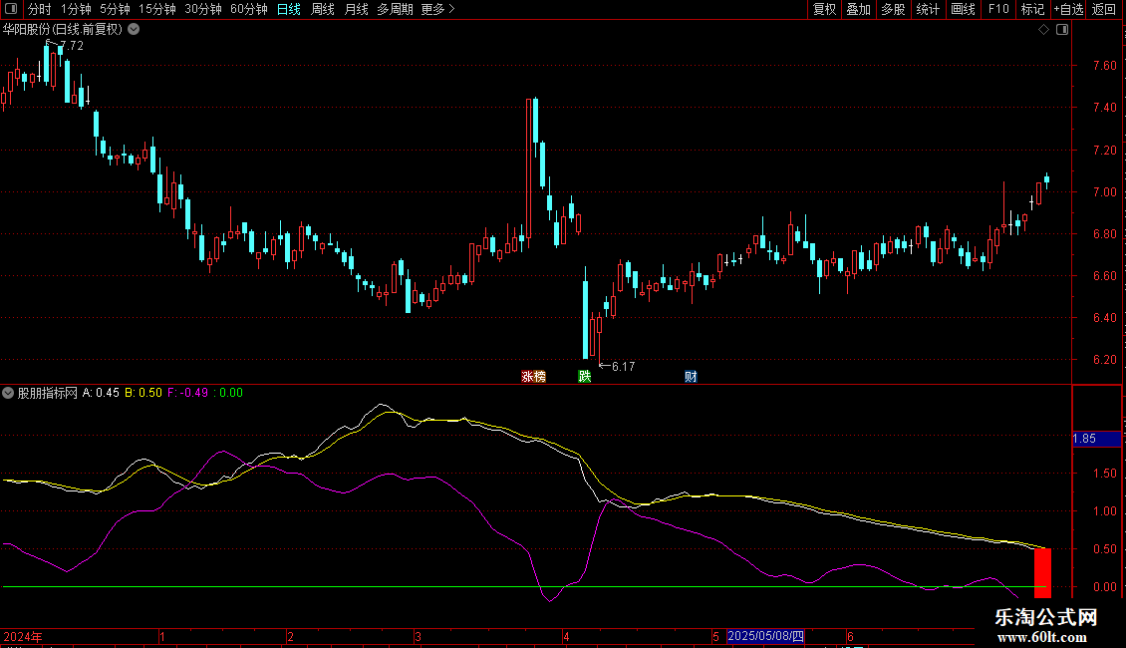Select the 月线 monthly period

point(356,9)
